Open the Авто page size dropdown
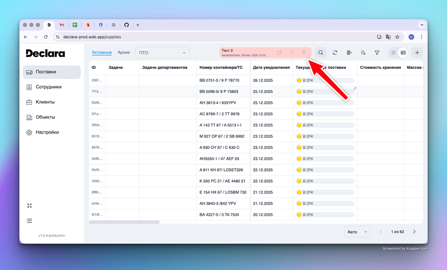The height and width of the screenshot is (270, 447). (358, 232)
